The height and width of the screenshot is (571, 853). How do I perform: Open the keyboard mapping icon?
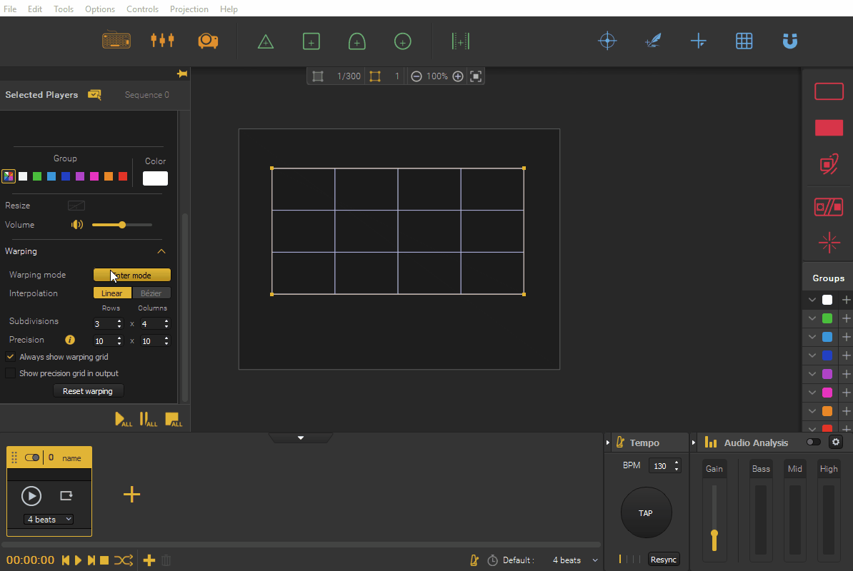pos(116,41)
